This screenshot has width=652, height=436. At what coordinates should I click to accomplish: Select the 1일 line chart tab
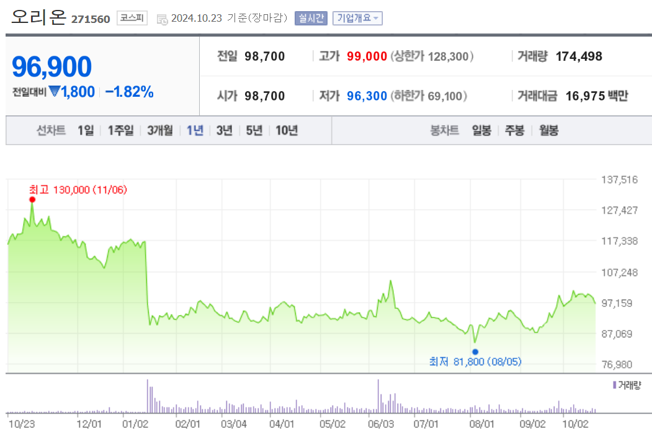point(86,130)
